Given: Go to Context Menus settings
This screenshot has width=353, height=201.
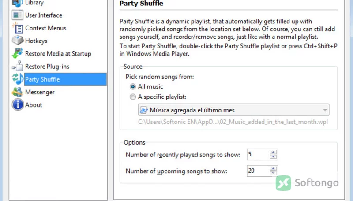Looking at the screenshot, I should click(x=46, y=28).
